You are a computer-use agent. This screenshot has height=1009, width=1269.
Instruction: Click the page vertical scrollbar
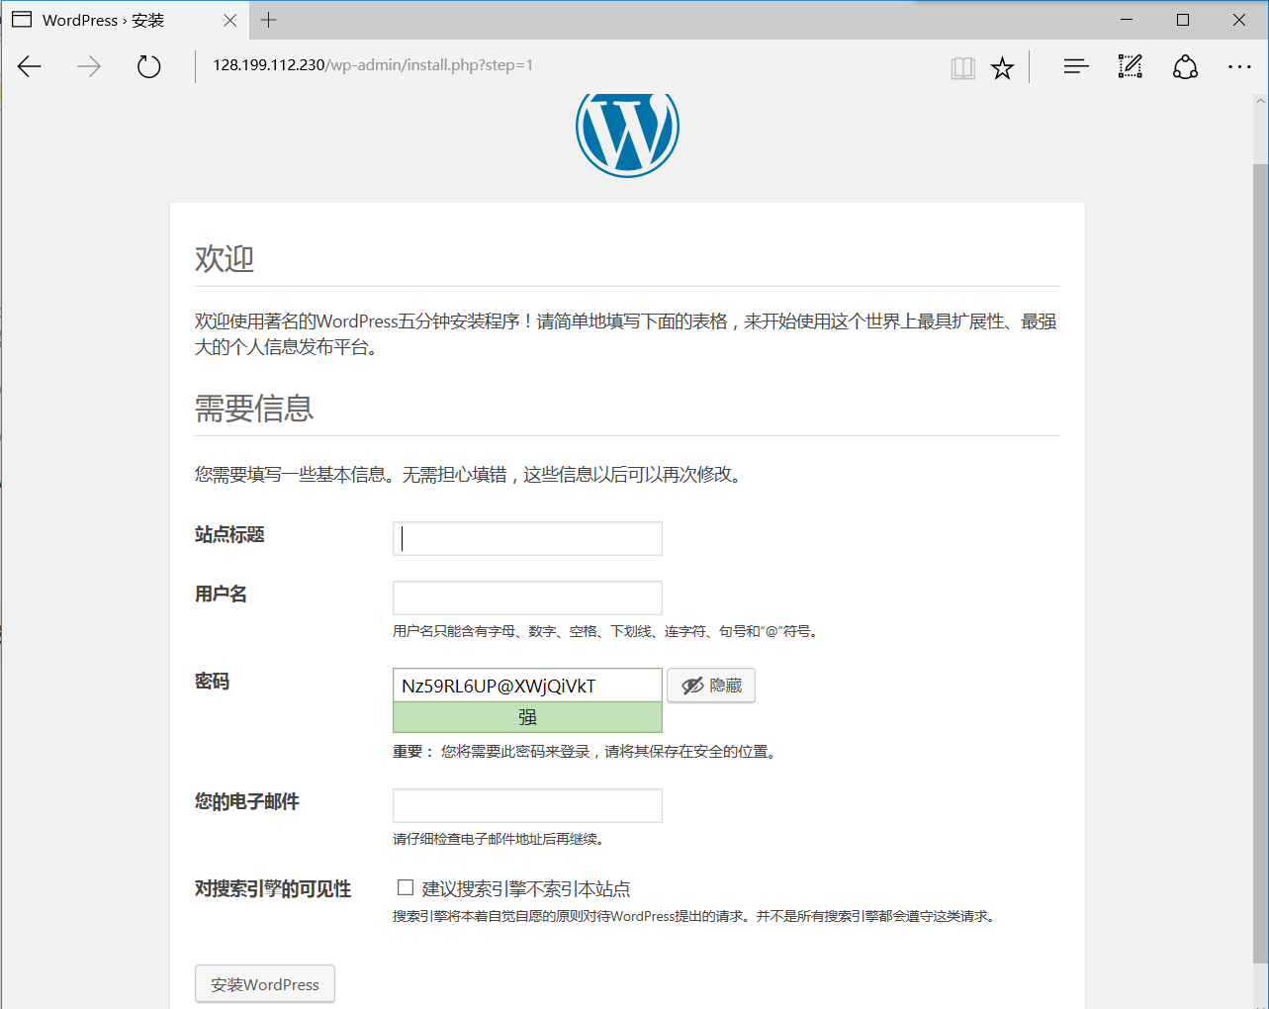(x=1260, y=564)
